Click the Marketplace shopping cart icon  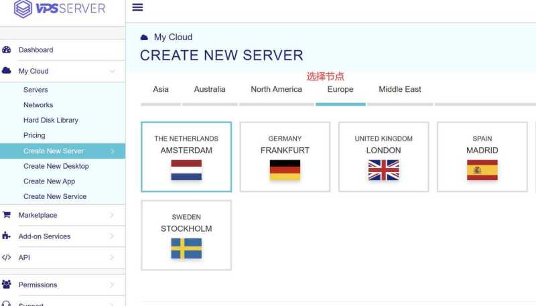pos(7,215)
